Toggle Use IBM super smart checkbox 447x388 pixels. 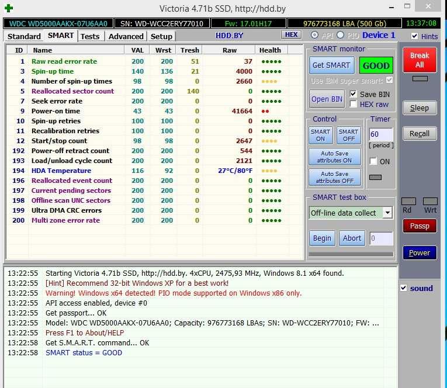(389, 80)
